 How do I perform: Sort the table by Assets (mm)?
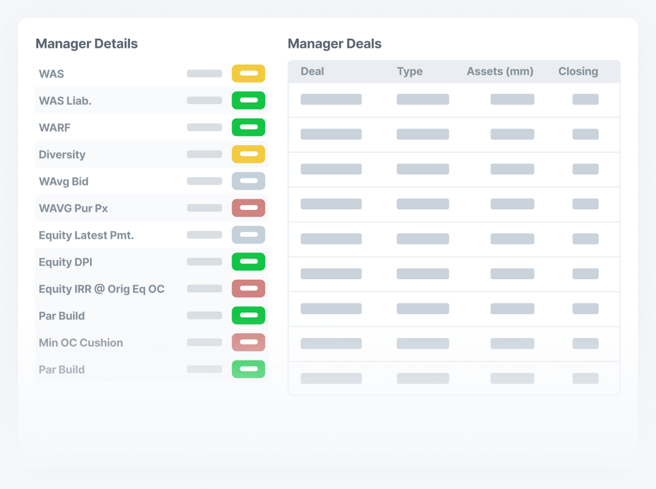pyautogui.click(x=500, y=71)
